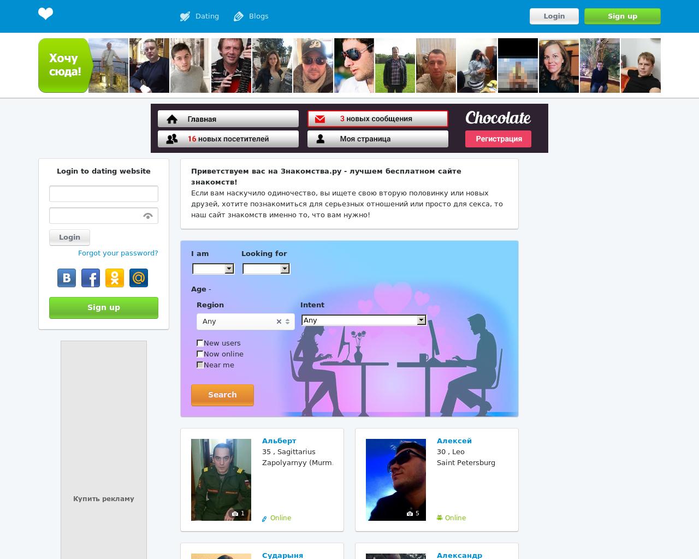The image size is (699, 559).
Task: Check the New users checkbox
Action: (x=200, y=343)
